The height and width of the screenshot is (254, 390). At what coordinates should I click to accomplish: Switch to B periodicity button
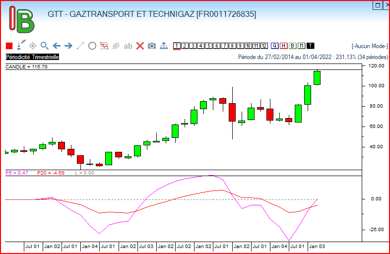pyautogui.click(x=293, y=46)
